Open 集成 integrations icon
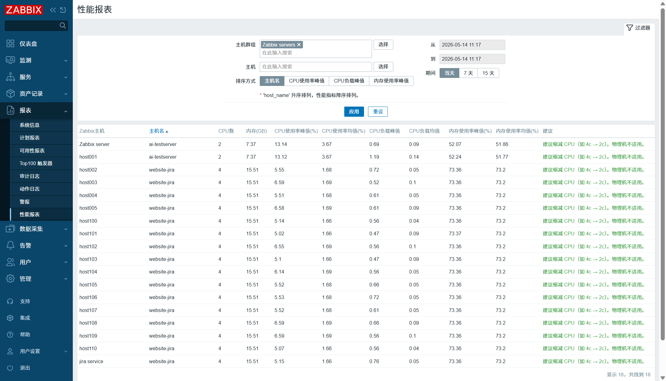This screenshot has width=666, height=381. pos(10,318)
